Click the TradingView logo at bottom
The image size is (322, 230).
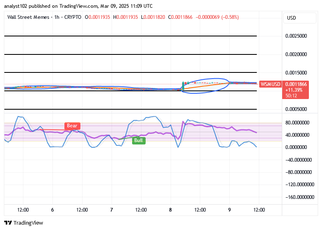pos(24,223)
